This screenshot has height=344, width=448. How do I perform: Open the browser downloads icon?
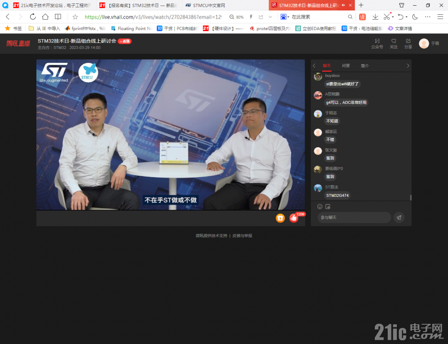point(375,17)
